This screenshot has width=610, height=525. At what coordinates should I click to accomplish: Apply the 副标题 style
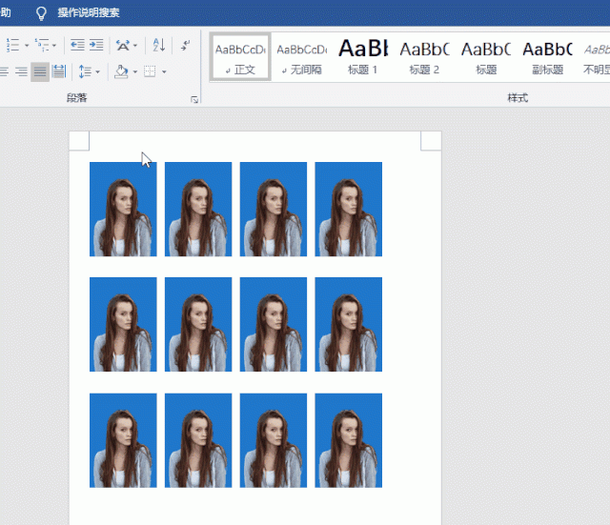[547, 57]
